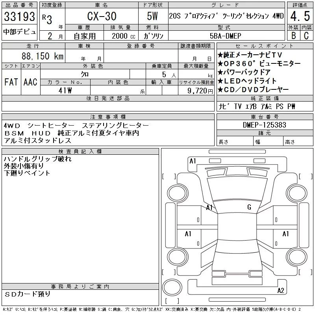
Task: Select the 車台番号 header
Action: coord(265,117)
